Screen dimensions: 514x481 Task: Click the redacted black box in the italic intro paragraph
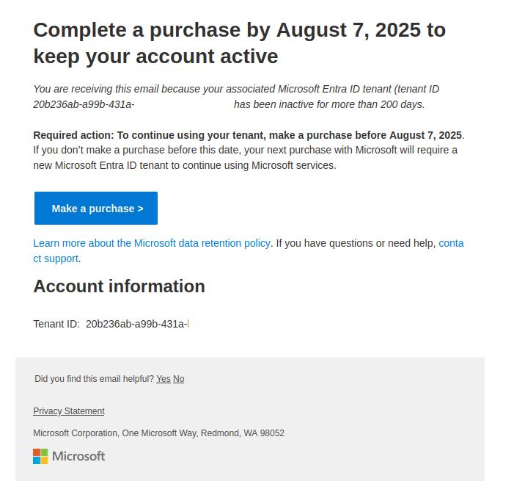(x=183, y=105)
